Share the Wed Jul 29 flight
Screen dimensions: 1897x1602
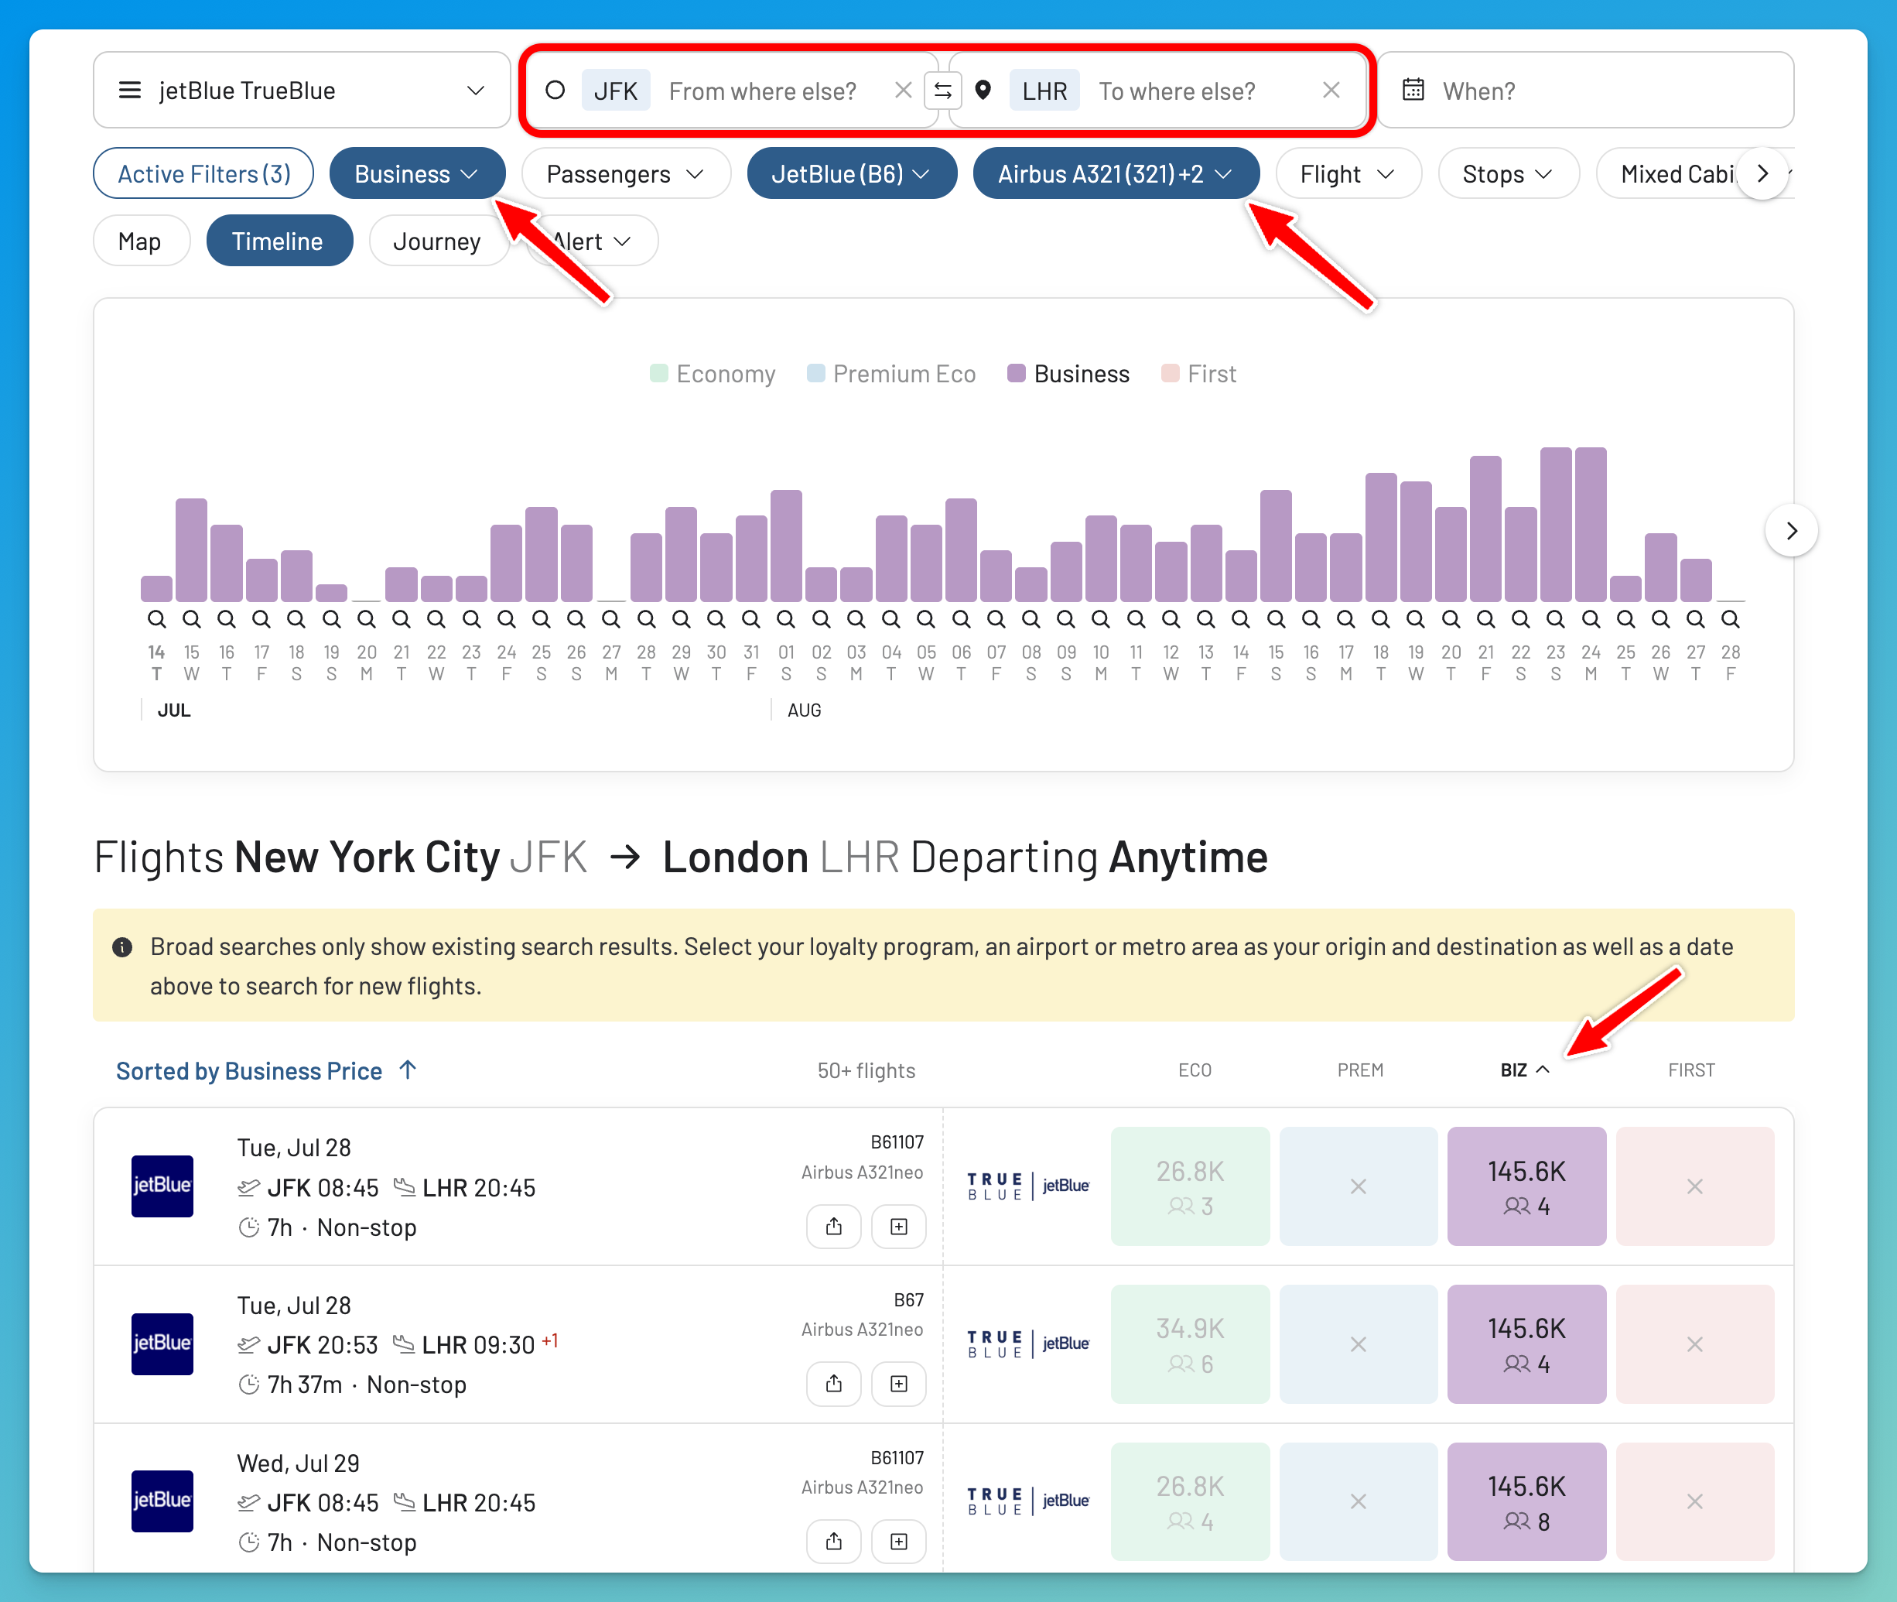[833, 1542]
